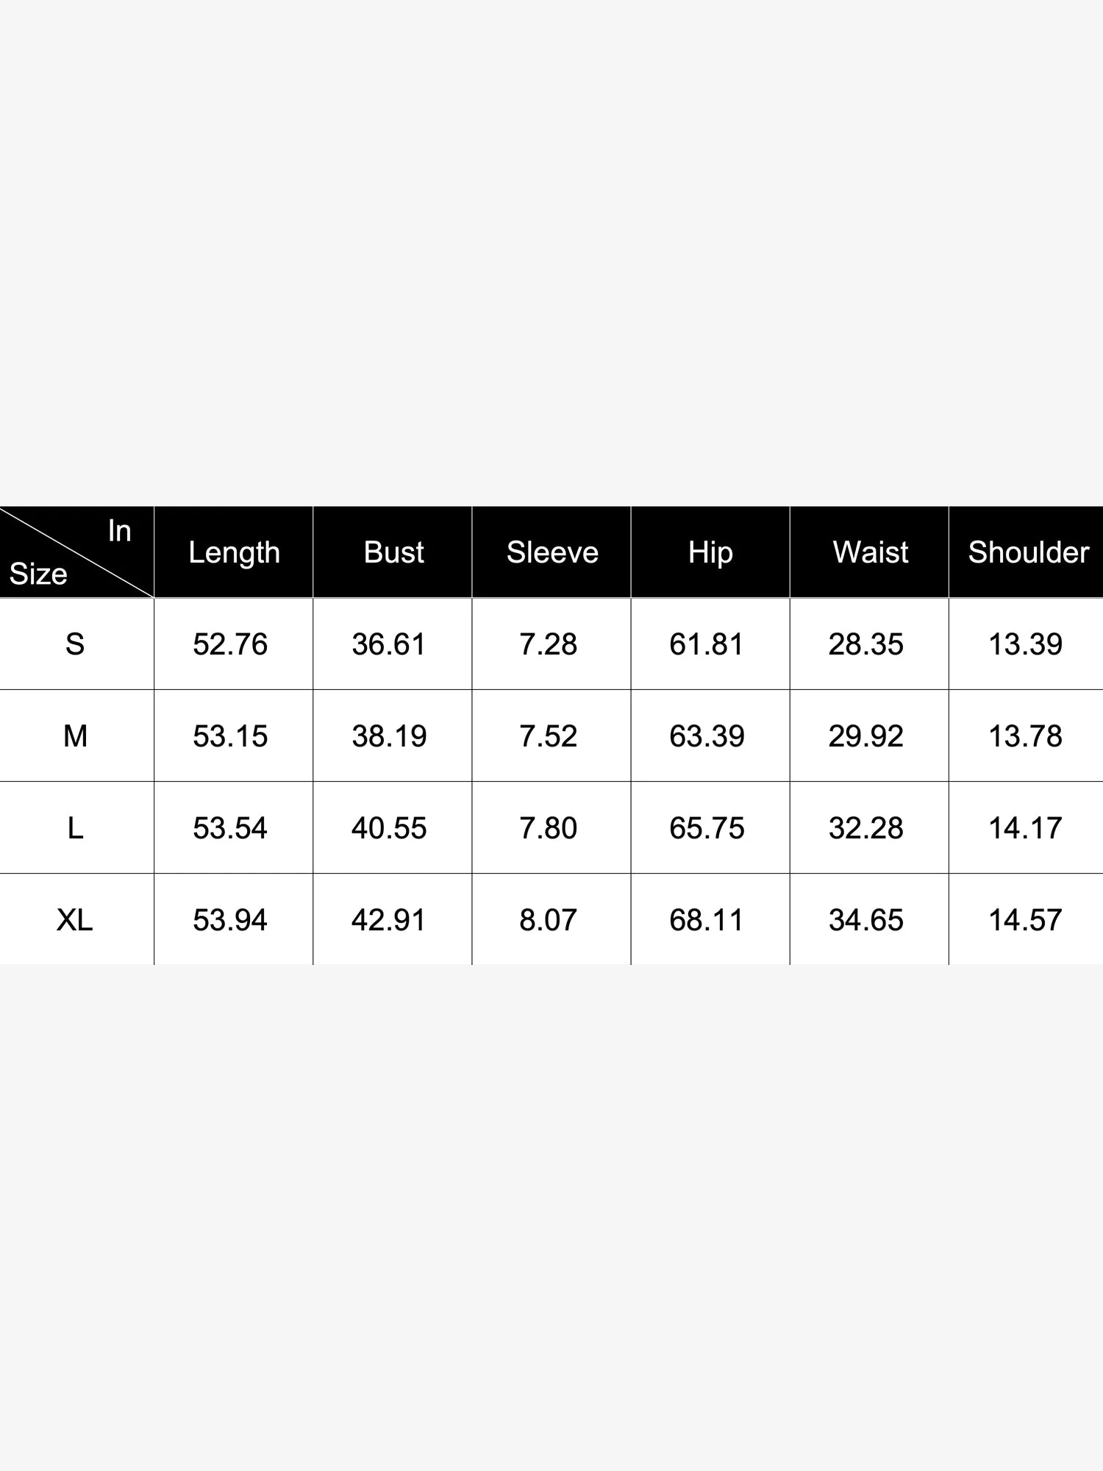Click the 7.80 sleeve cell
The width and height of the screenshot is (1103, 1471).
tap(548, 828)
